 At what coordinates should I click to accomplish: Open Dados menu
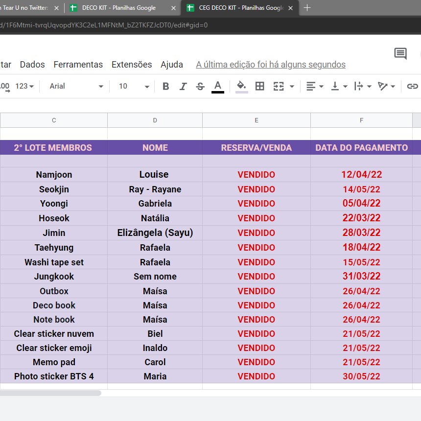coord(32,65)
